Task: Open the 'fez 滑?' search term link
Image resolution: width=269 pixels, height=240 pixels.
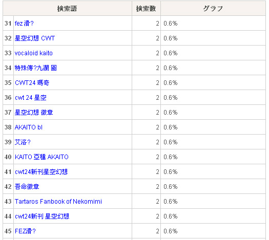Action: [x=24, y=24]
